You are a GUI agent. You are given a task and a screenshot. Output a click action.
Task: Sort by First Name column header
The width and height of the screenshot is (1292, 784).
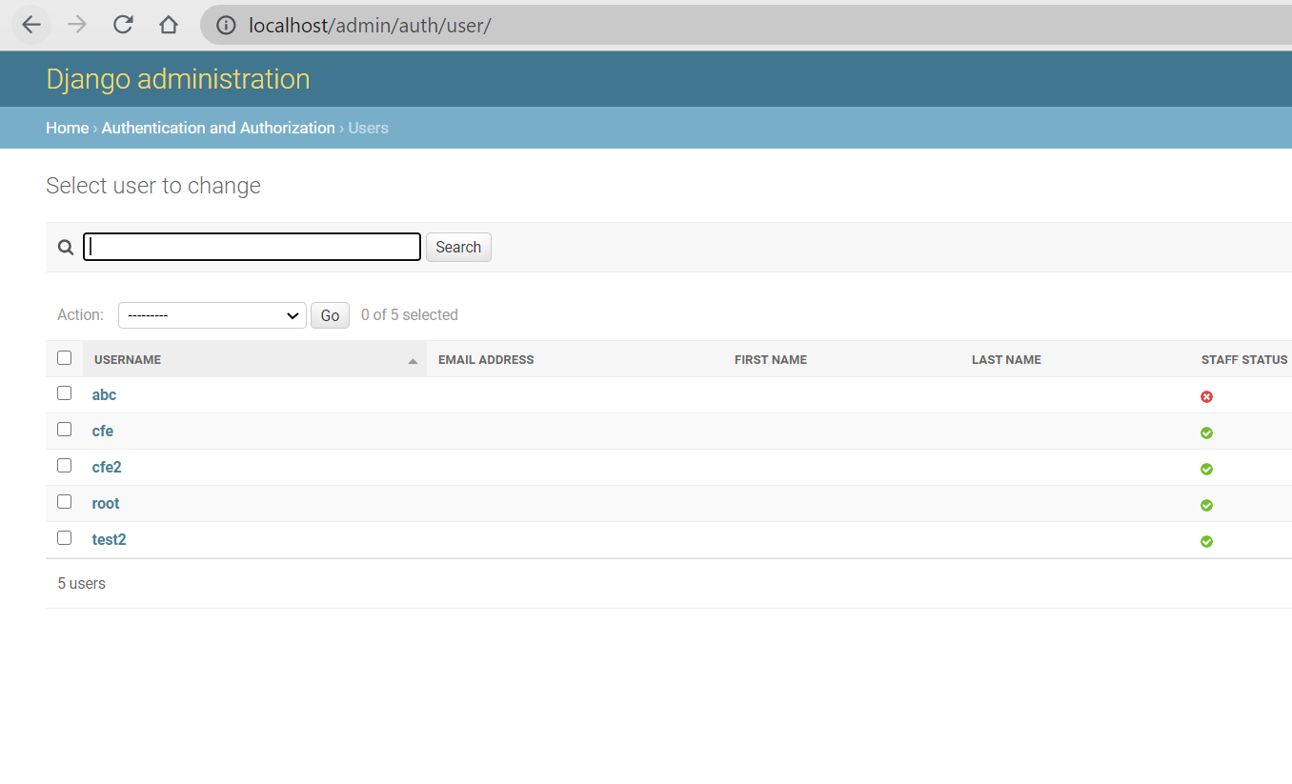point(771,360)
